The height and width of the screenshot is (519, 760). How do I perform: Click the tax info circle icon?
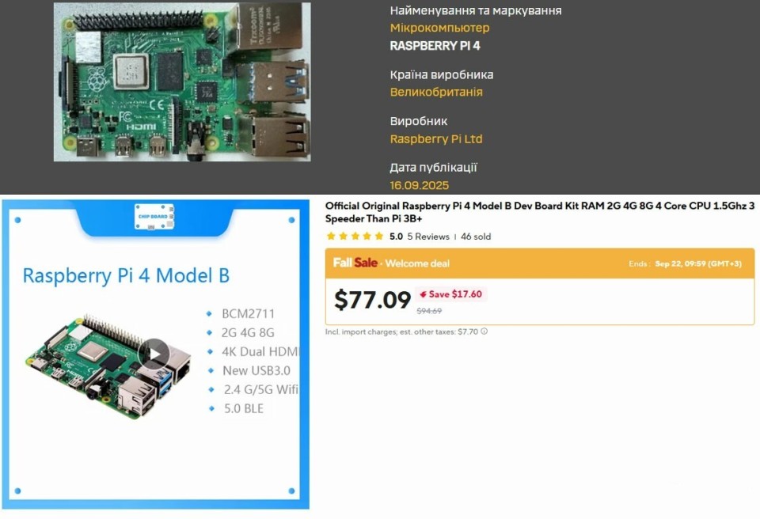pyautogui.click(x=484, y=331)
